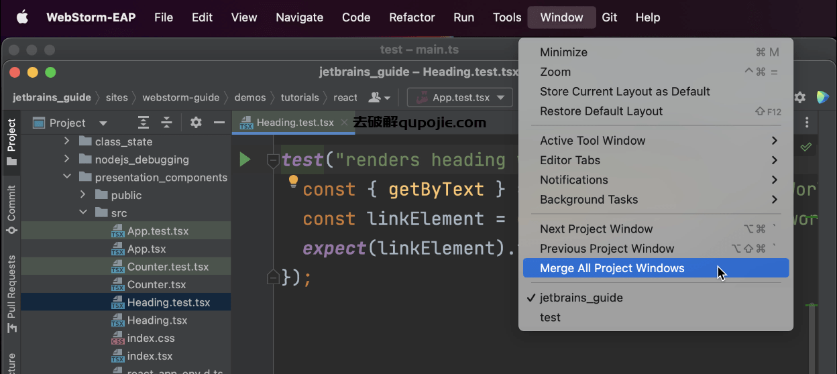Screen dimensions: 837x374
Task: Expand the nodejs_debugging folder chevron
Action: pyautogui.click(x=66, y=160)
